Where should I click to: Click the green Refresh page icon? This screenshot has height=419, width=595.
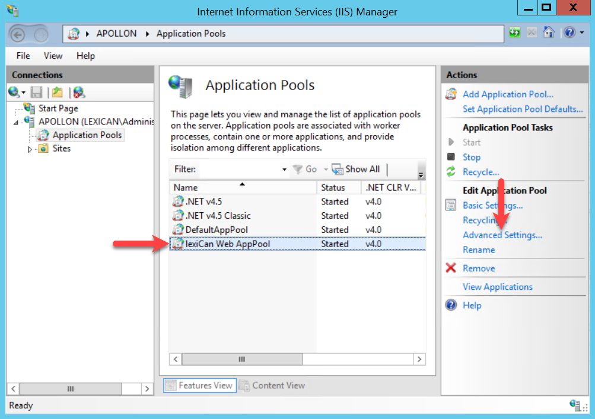(514, 33)
